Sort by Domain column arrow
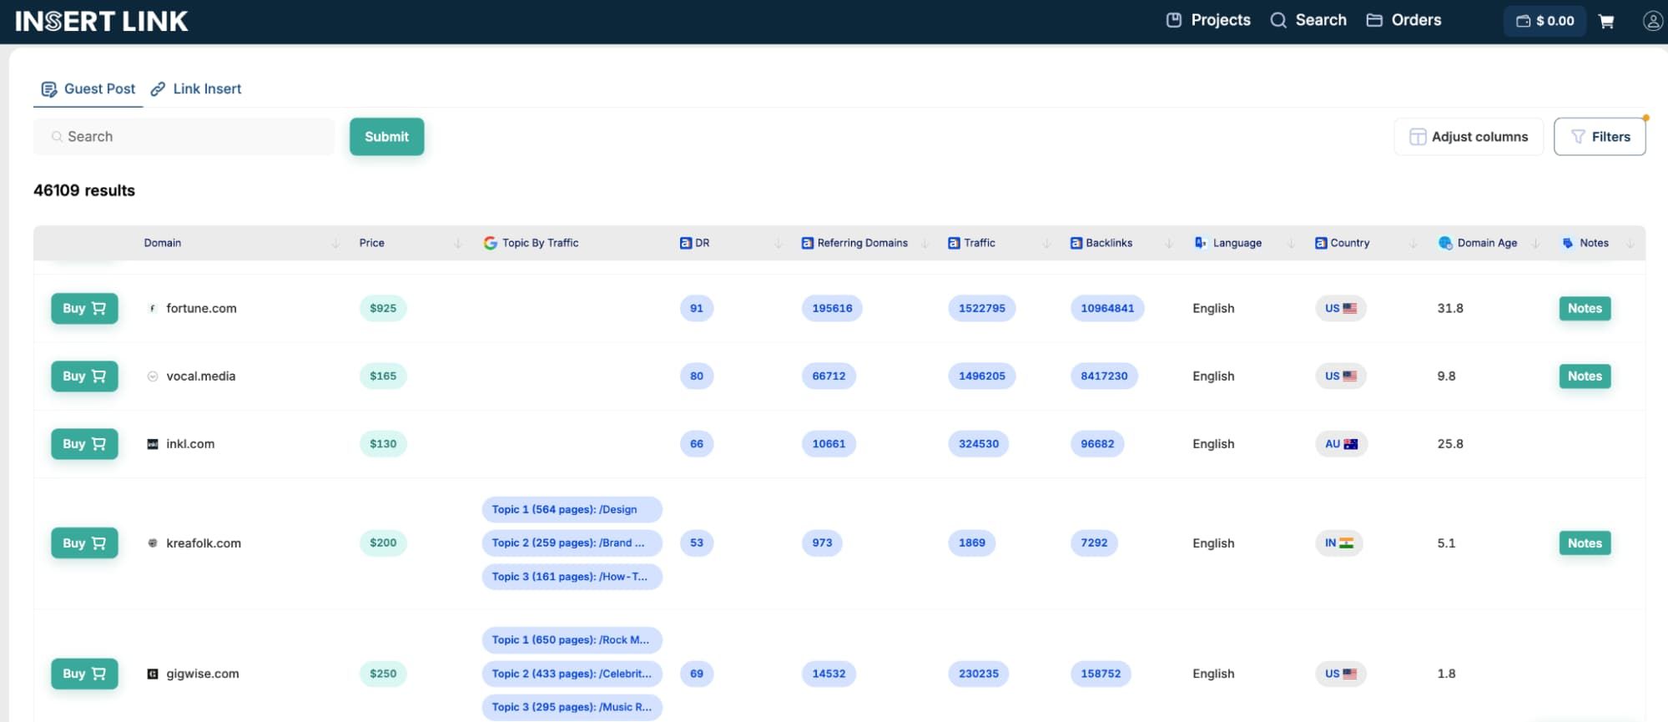Image resolution: width=1668 pixels, height=722 pixels. (x=335, y=243)
